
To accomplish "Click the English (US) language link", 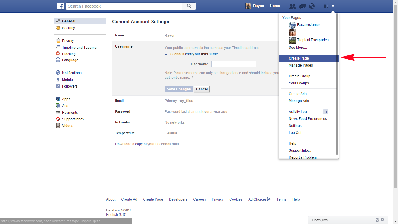I will click(x=116, y=215).
